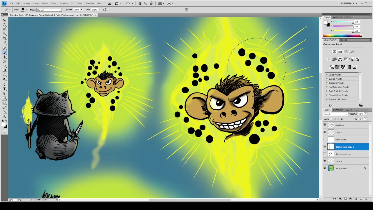
Task: Hide the fixed inks layer
Action: pos(325,125)
